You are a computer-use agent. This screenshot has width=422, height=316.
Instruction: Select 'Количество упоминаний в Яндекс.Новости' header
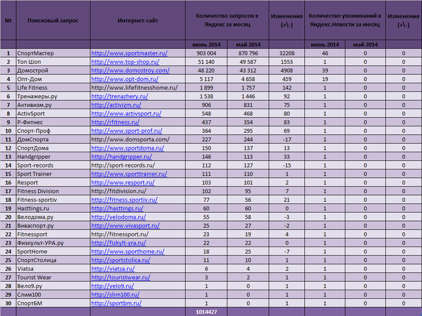click(345, 20)
